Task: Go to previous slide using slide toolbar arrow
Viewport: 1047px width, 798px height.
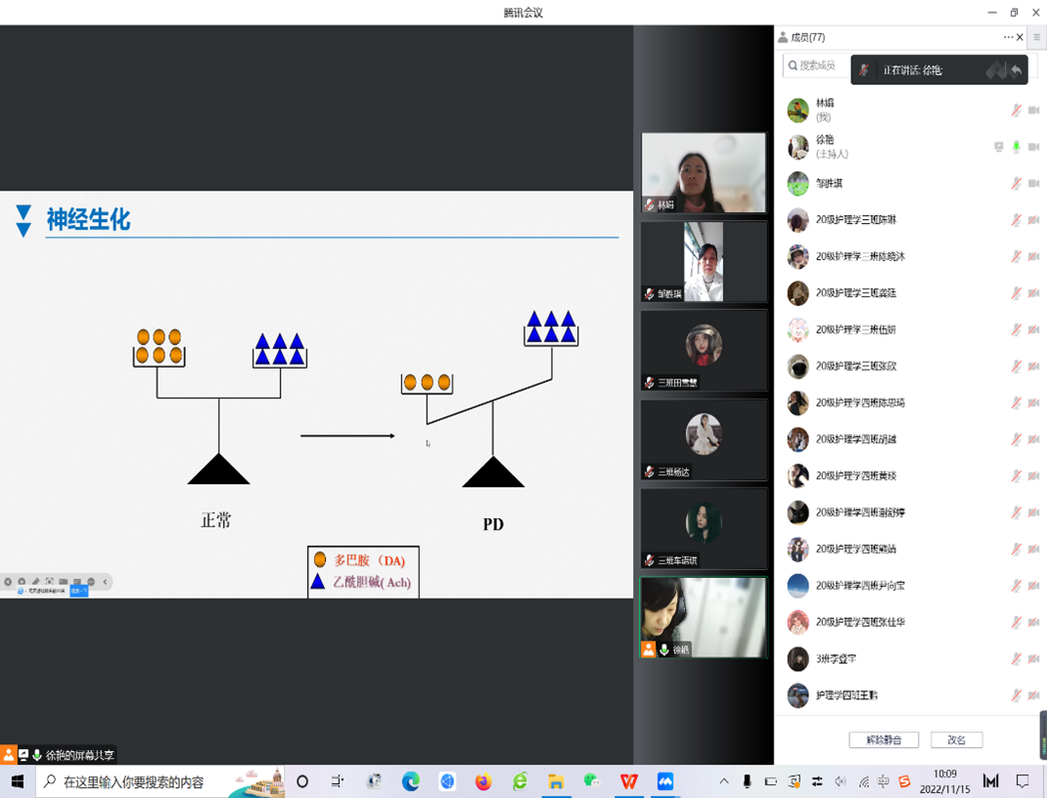Action: tap(8, 582)
